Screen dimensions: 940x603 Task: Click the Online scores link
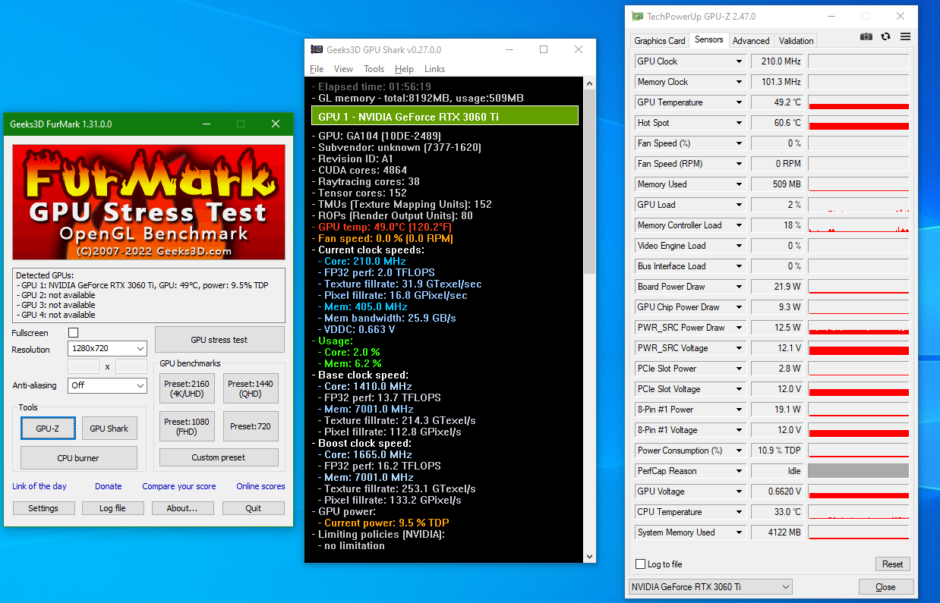click(x=260, y=486)
